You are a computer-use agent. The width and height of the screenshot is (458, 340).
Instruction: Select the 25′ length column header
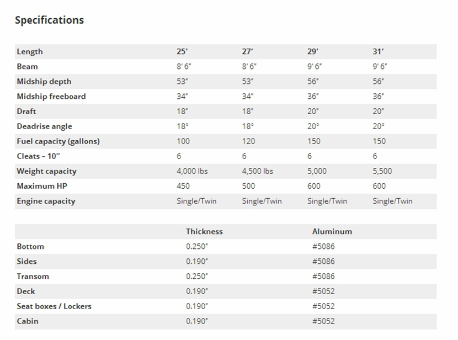[182, 52]
